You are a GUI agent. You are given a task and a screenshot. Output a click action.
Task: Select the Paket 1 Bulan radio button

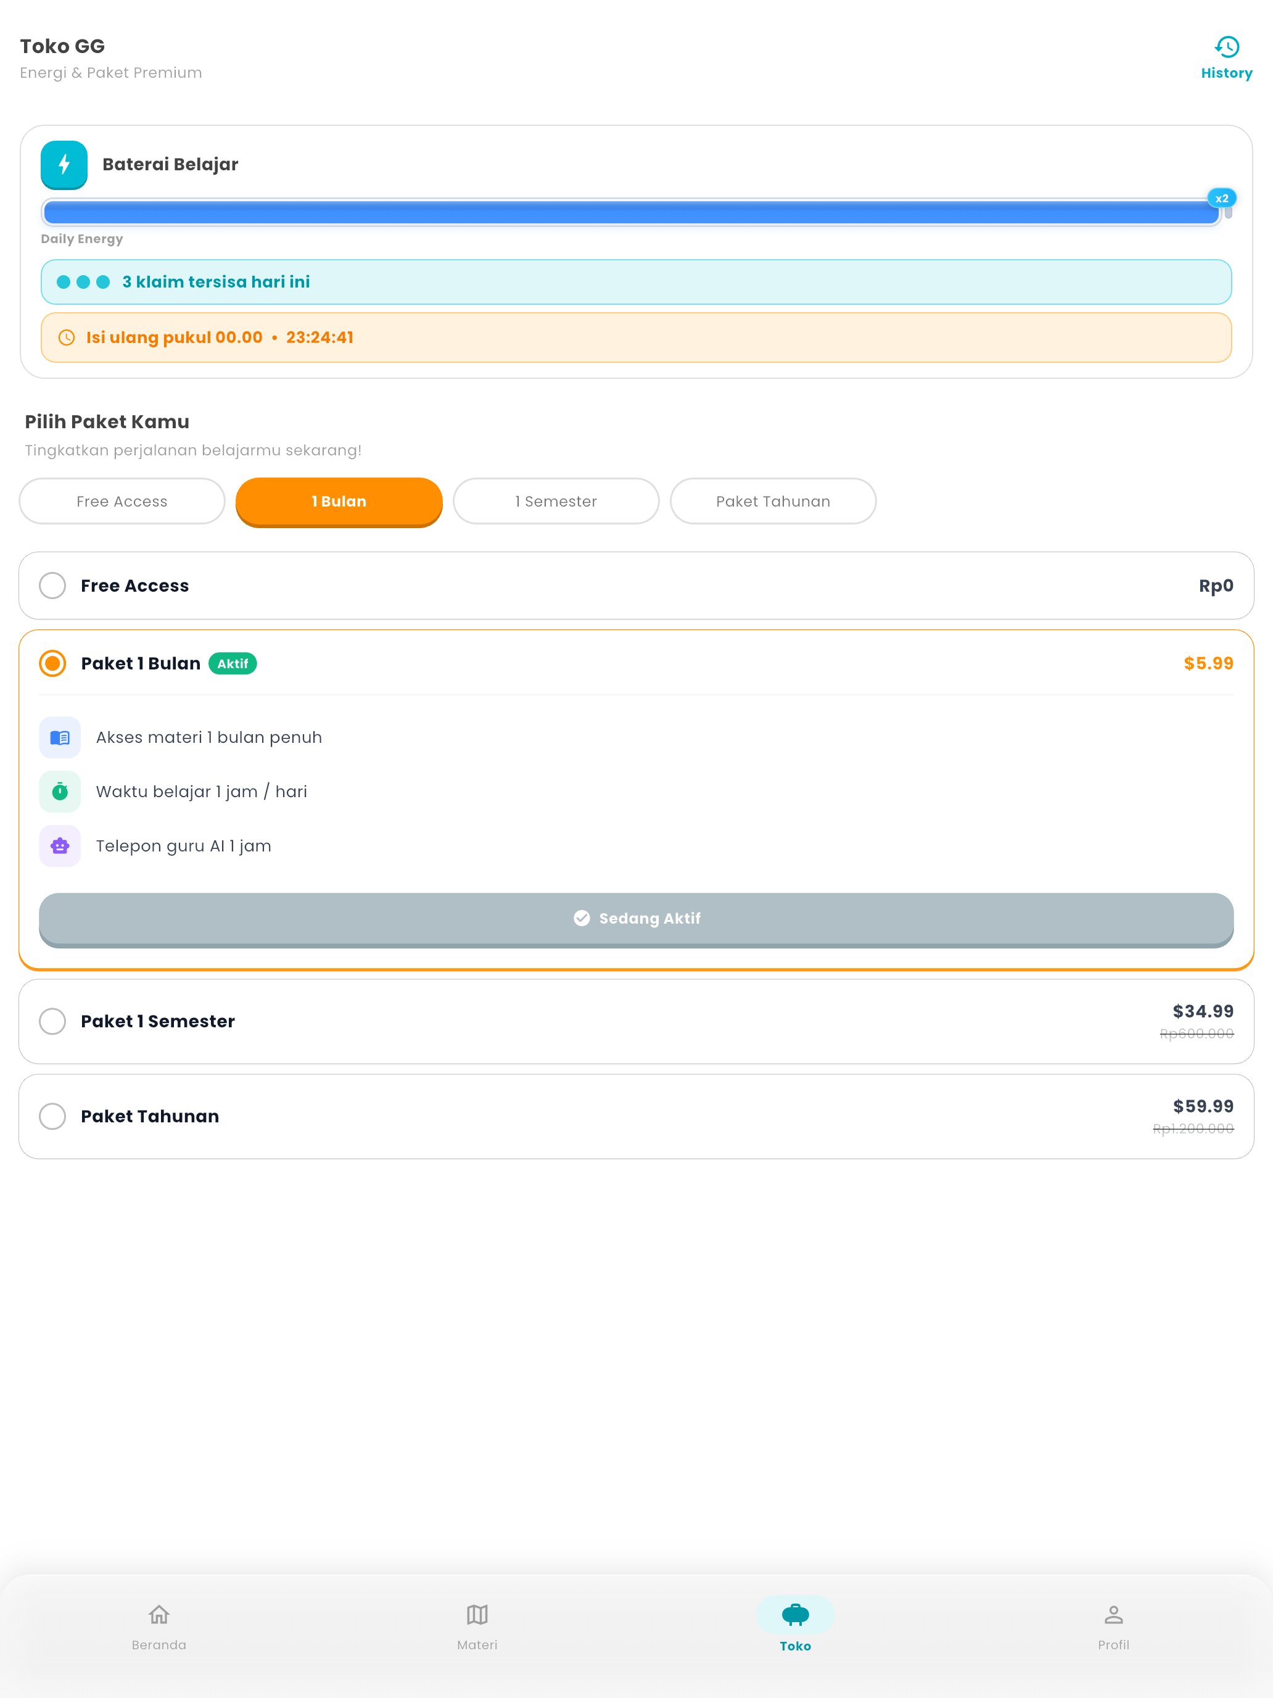(x=52, y=663)
